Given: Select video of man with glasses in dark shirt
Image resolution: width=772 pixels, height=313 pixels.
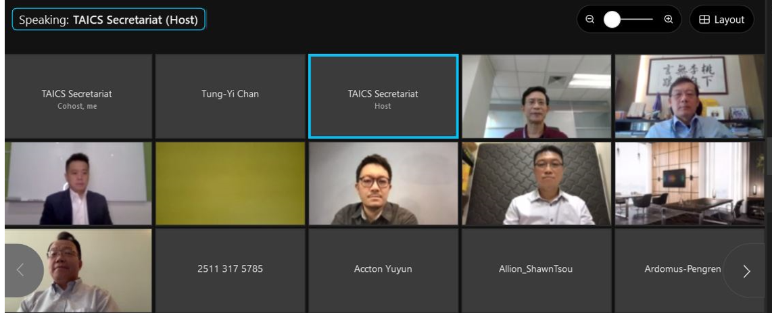Looking at the screenshot, I should (383, 184).
